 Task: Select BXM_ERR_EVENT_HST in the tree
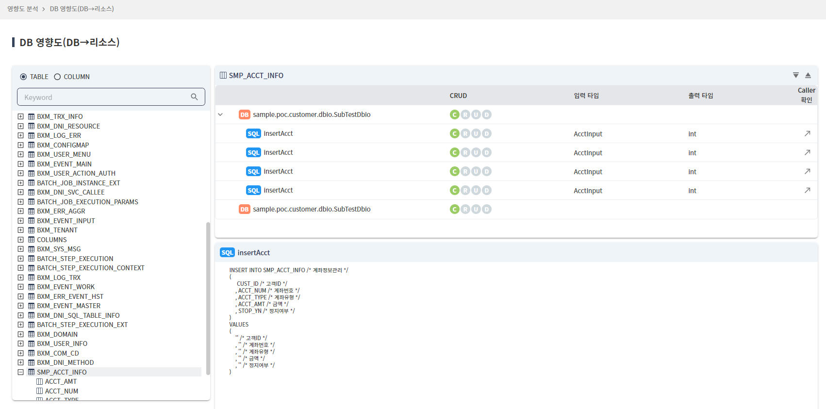tap(70, 296)
